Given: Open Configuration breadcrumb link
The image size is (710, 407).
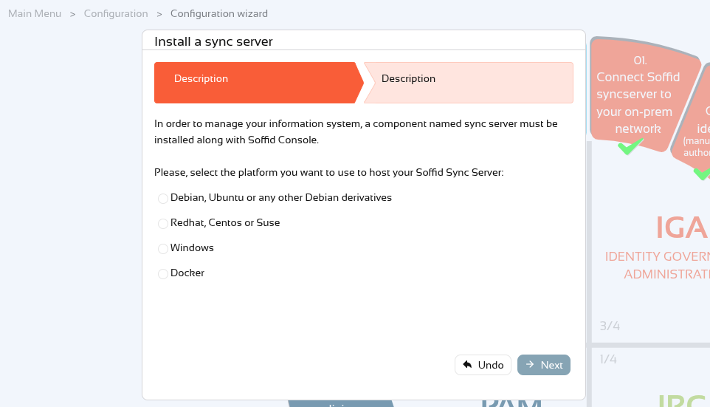Looking at the screenshot, I should (116, 13).
